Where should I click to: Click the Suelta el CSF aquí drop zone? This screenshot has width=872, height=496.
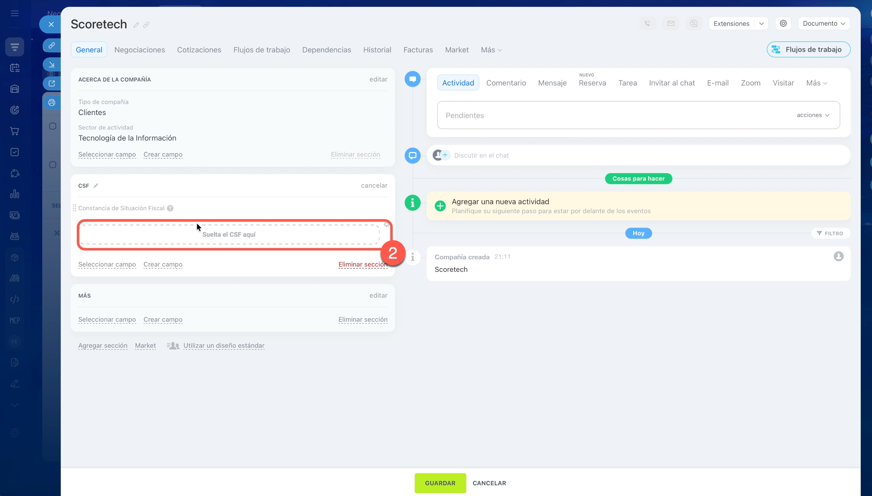click(x=229, y=235)
